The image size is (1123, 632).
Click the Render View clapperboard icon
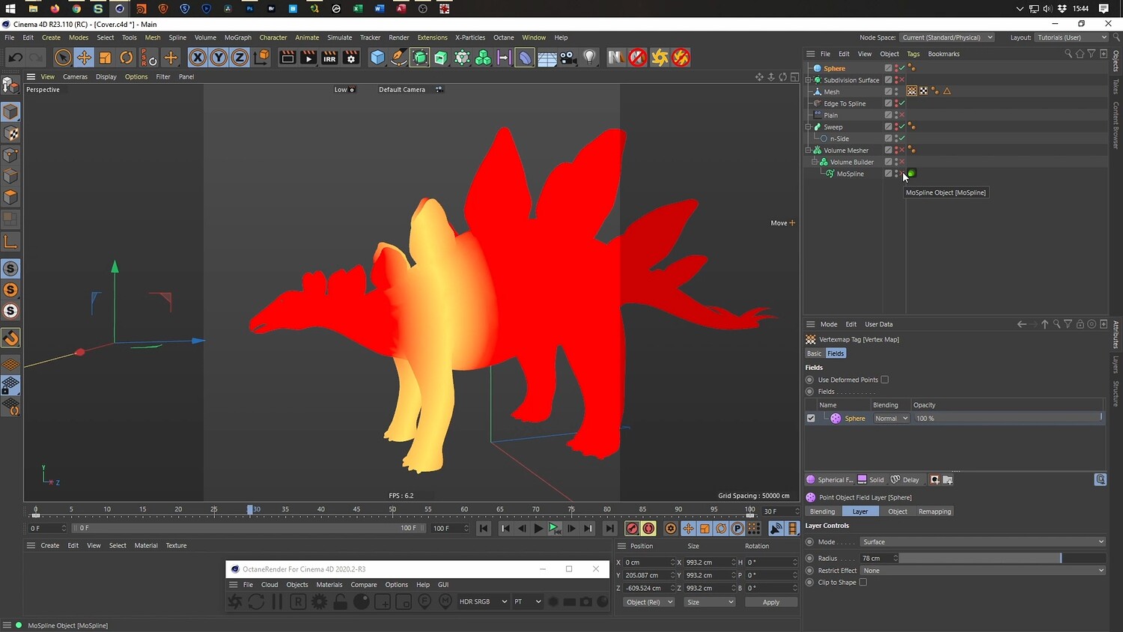click(287, 58)
